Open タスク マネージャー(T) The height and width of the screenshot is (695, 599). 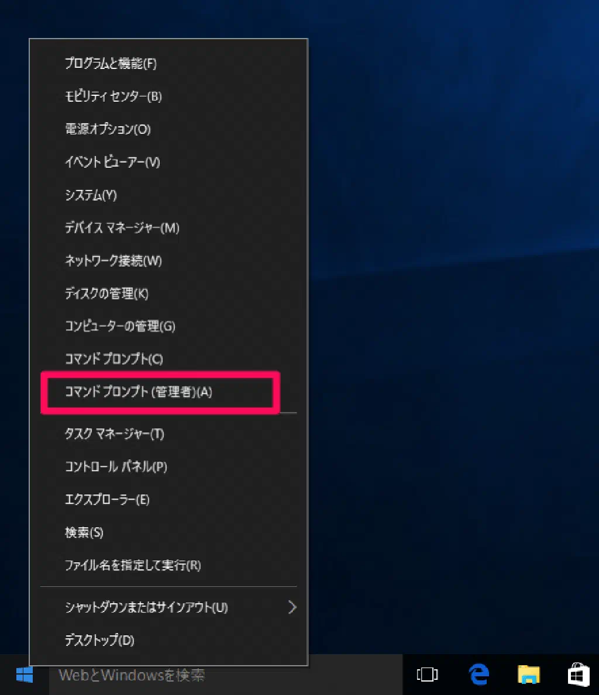coord(114,434)
